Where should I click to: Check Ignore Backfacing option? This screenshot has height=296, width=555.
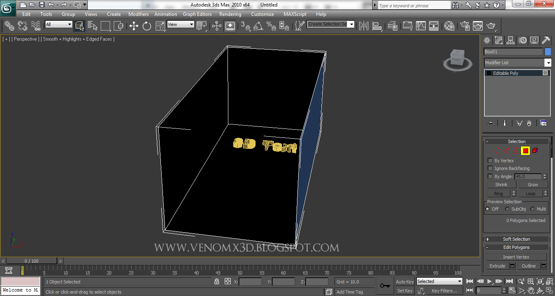click(x=490, y=168)
